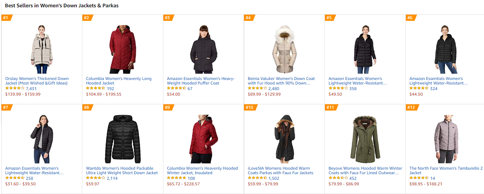Click the $54.00 price of the puffer coat
Screen dimensions: 484x194
click(173, 94)
